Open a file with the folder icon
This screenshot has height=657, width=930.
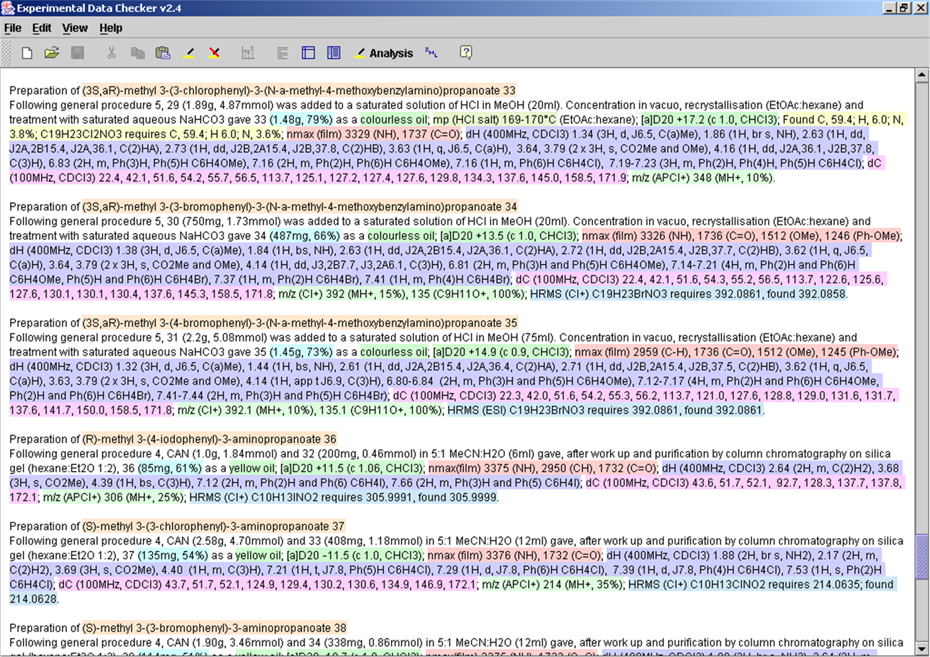click(52, 53)
